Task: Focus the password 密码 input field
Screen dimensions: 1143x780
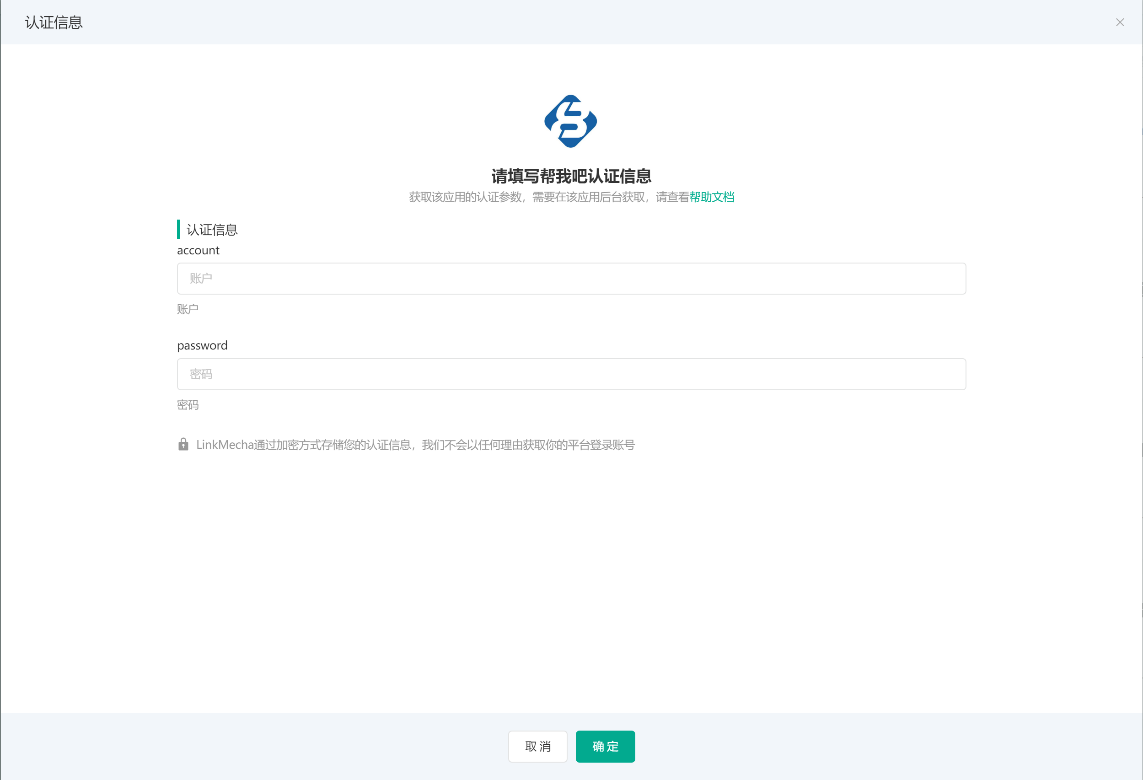Action: [572, 374]
